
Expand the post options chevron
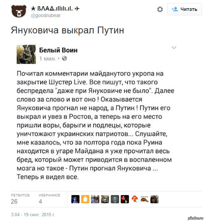174,47
